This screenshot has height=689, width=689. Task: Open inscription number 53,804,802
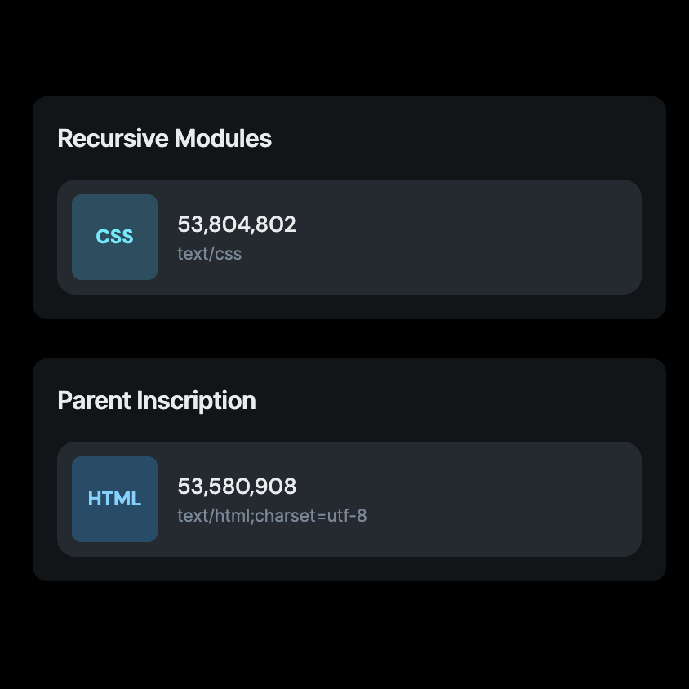237,224
